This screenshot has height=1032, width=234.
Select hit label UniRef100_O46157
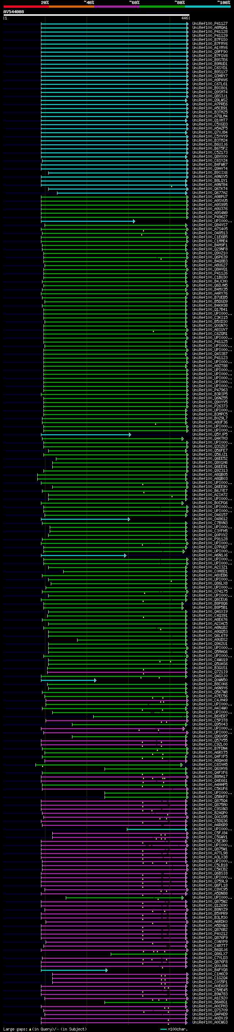point(210,515)
